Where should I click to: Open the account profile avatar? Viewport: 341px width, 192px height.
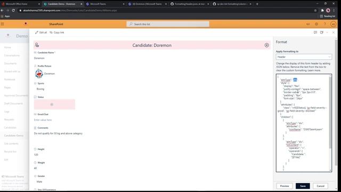pos(333,24)
